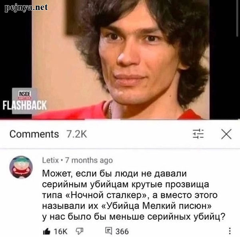Click the 366 replies count
The width and height of the screenshot is (240, 237).
pyautogui.click(x=122, y=231)
